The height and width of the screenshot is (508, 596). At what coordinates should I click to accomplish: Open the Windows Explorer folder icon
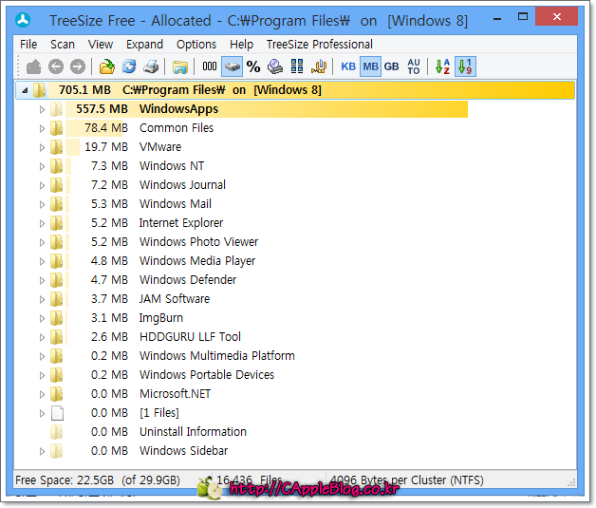(x=179, y=66)
